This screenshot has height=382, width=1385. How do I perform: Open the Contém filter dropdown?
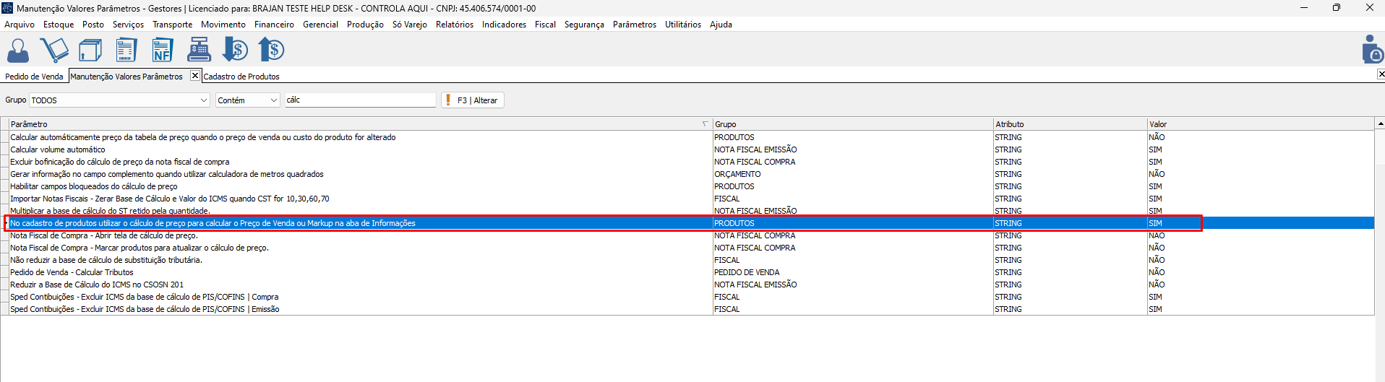[x=274, y=100]
